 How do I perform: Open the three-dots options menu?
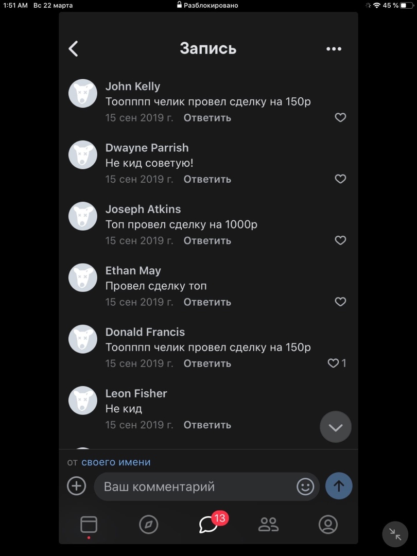point(334,49)
